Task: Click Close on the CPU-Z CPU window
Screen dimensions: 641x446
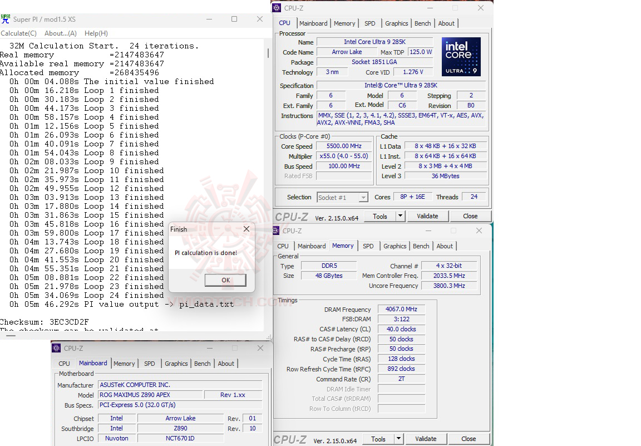Action: point(470,215)
